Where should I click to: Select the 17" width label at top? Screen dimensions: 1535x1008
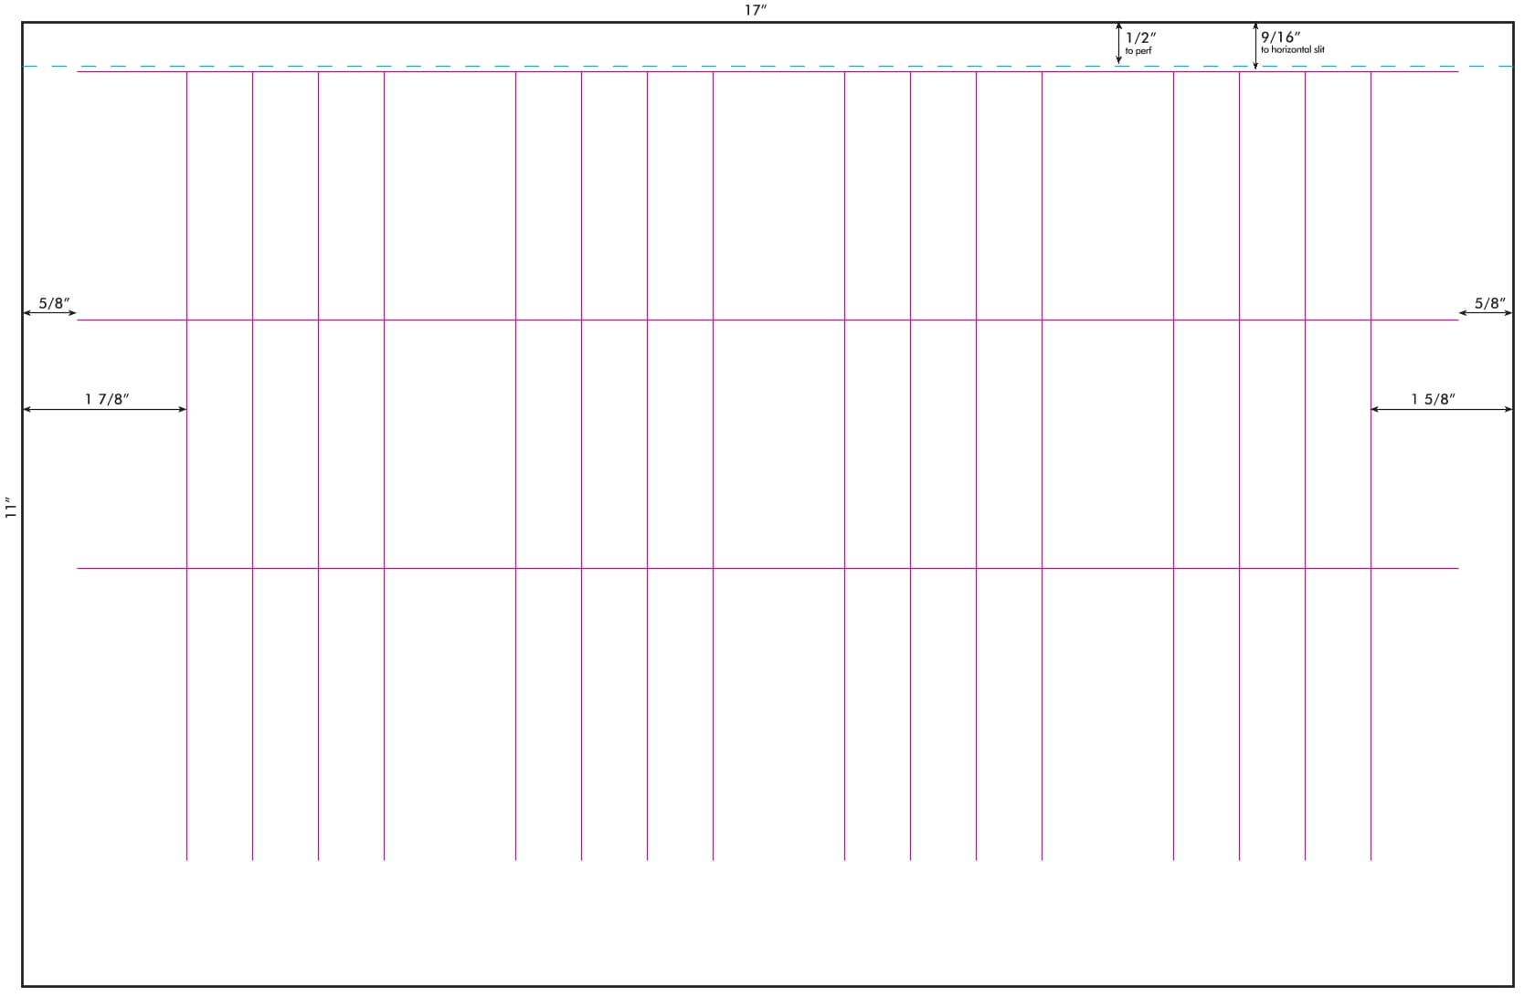(x=755, y=10)
